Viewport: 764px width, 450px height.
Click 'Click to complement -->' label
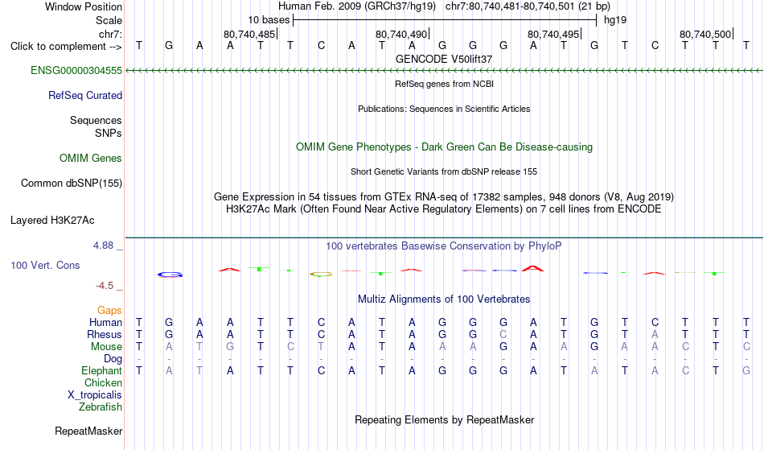(x=66, y=47)
